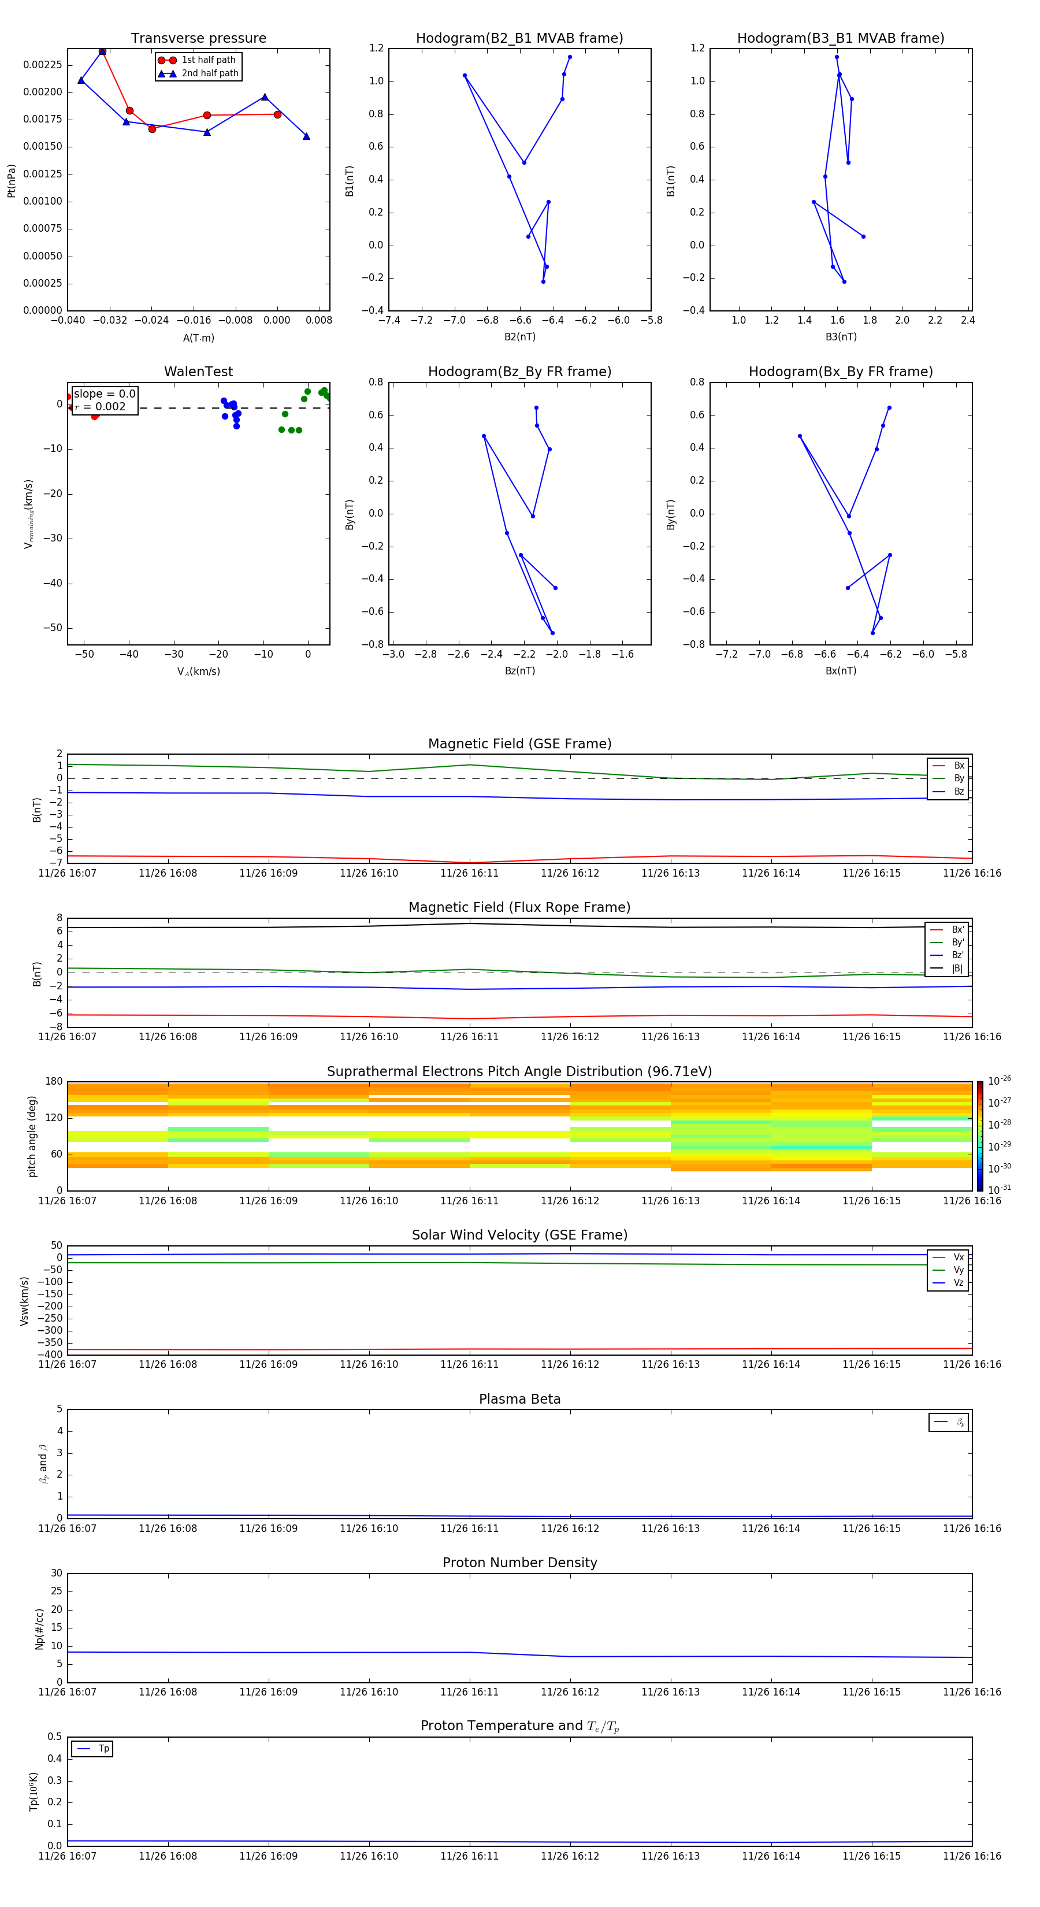Screen dimensions: 1040x1907
Task: Click the 'Bx(nT)' x-axis label
Action: [x=841, y=671]
